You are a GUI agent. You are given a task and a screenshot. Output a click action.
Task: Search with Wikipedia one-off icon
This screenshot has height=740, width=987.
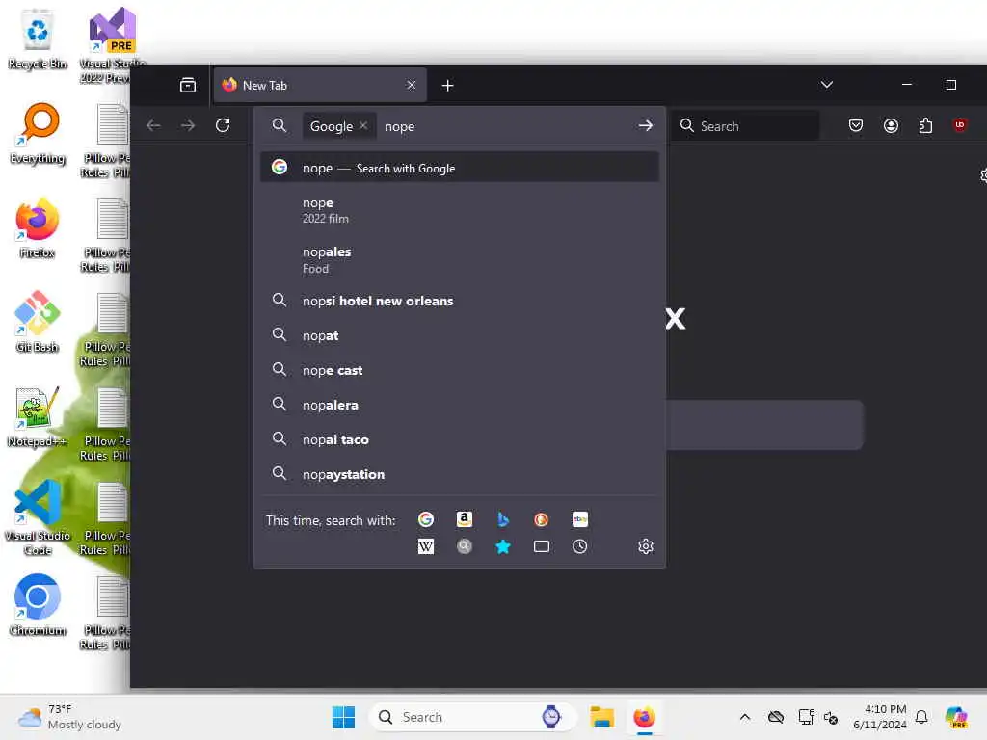click(426, 546)
